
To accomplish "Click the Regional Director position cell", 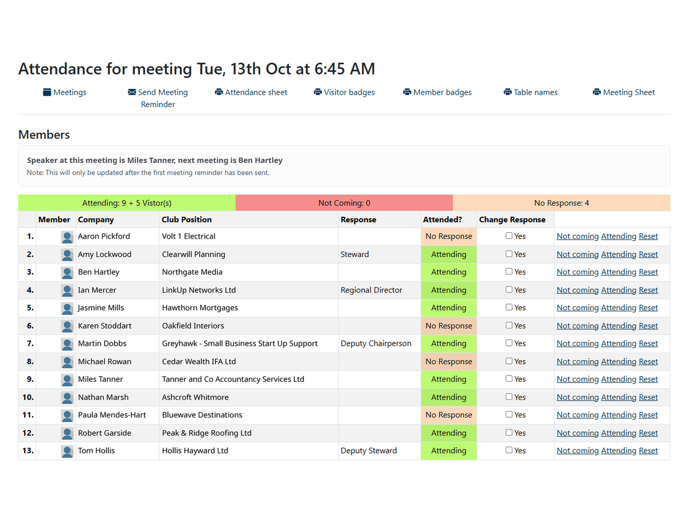I will pos(380,290).
